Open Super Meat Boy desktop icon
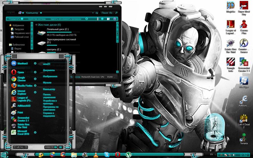This screenshot has width=253, height=158. click(243, 6)
